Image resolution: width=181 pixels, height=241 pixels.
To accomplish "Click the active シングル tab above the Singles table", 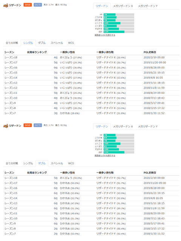I will pyautogui.click(x=28, y=43).
